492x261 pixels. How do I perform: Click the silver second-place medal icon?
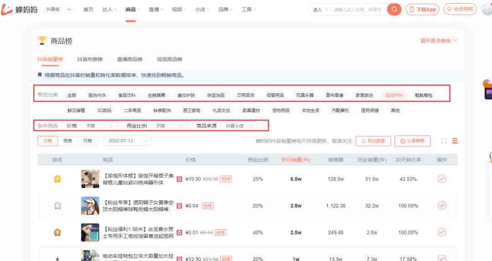pos(57,206)
